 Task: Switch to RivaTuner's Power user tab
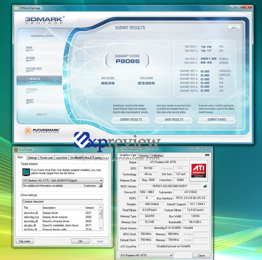point(46,158)
